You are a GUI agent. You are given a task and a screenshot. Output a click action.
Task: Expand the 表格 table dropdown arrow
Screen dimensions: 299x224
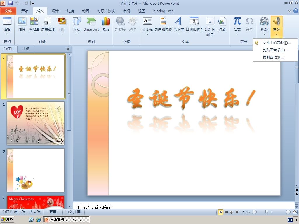pyautogui.click(x=7, y=34)
